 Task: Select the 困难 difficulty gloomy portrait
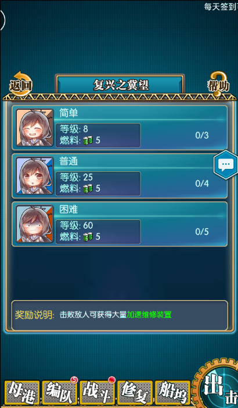pyautogui.click(x=35, y=224)
